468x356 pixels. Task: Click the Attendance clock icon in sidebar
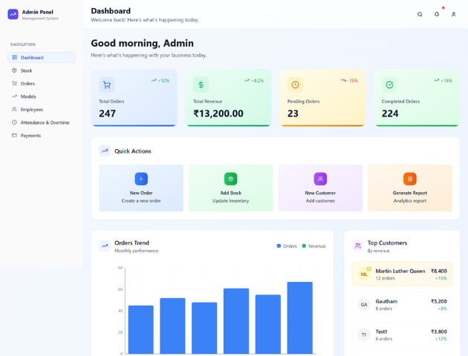(14, 122)
